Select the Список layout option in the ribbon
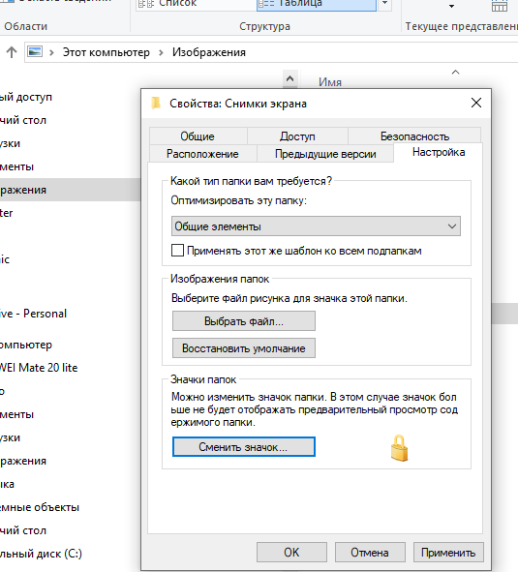The width and height of the screenshot is (518, 572). (196, 5)
